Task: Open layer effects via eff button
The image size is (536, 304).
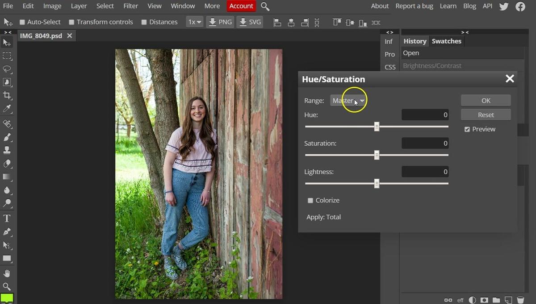Action: (x=461, y=300)
